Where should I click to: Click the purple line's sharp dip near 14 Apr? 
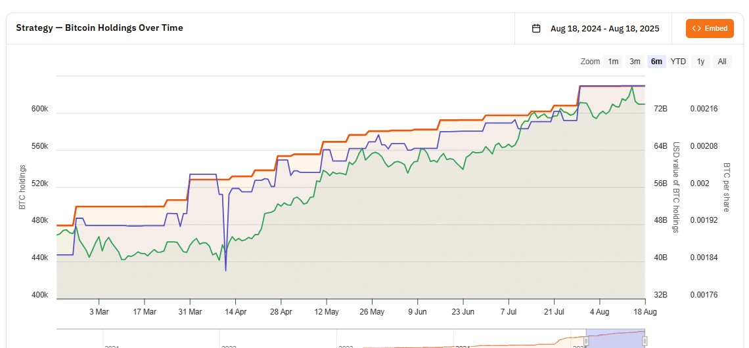pos(225,270)
